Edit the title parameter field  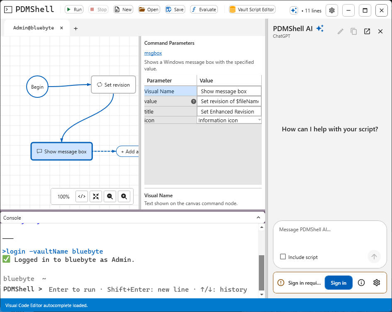pyautogui.click(x=229, y=111)
